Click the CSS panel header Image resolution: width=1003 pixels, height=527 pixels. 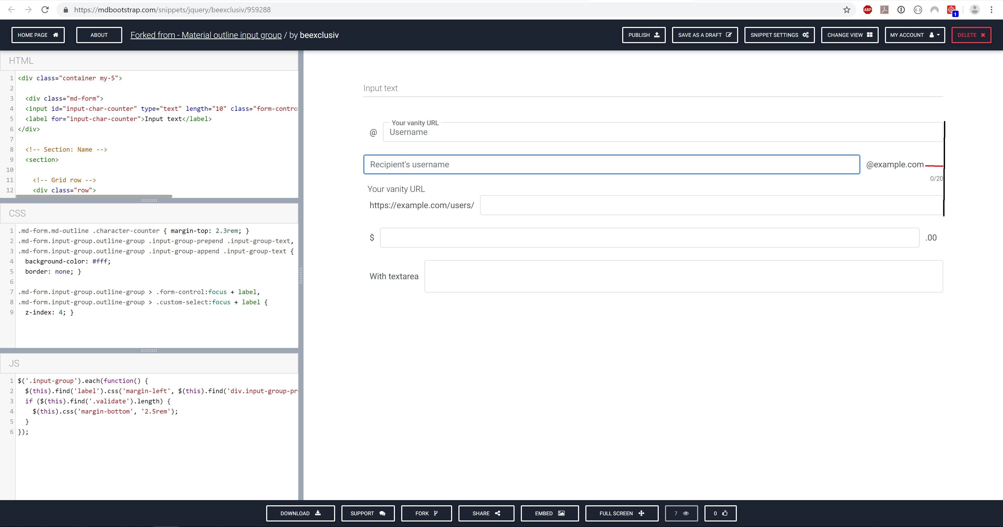click(x=149, y=214)
